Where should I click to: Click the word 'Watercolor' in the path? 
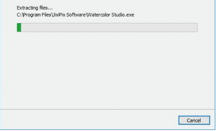(x=99, y=15)
